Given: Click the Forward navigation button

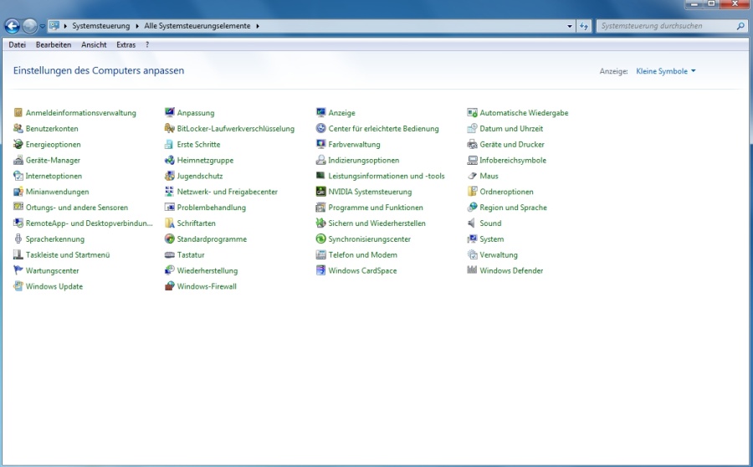Looking at the screenshot, I should (x=30, y=27).
